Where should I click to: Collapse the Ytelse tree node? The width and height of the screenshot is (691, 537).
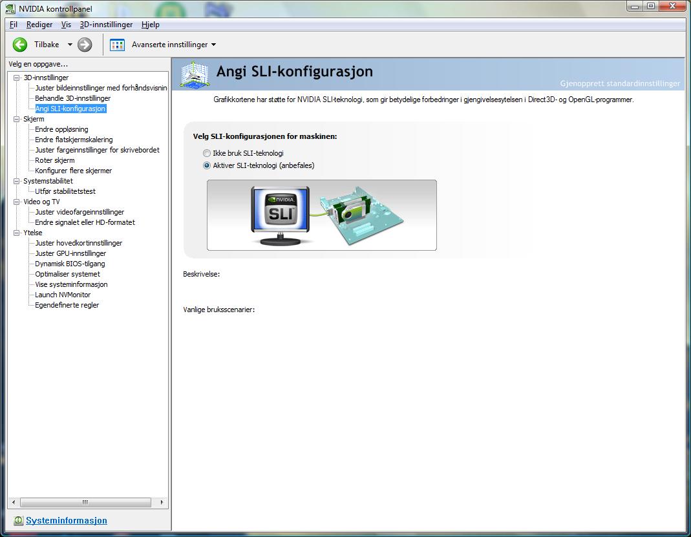[17, 233]
